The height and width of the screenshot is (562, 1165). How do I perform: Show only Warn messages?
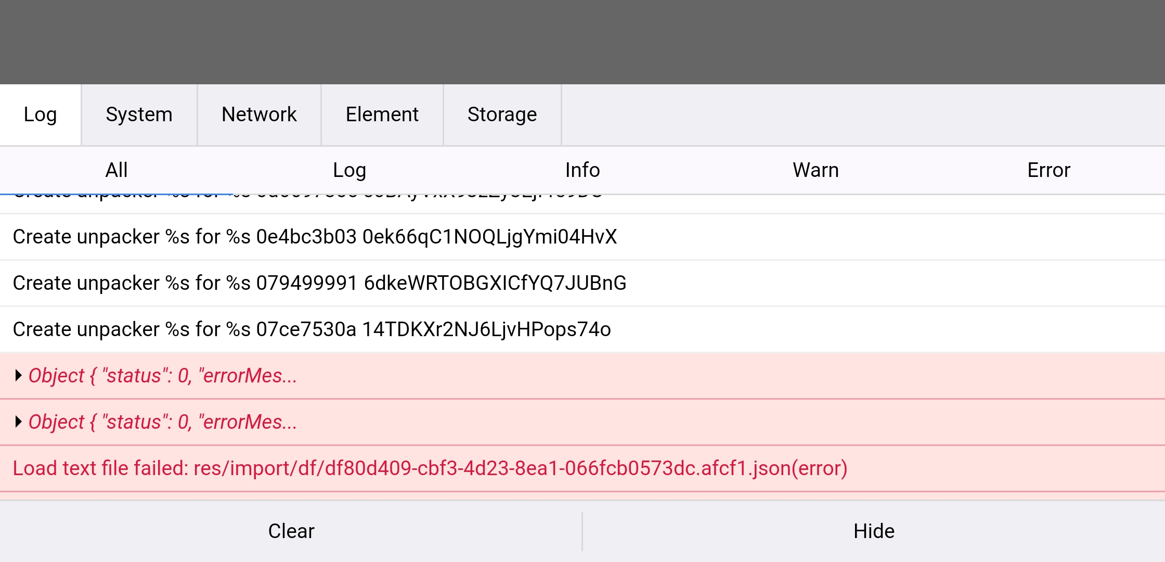[x=815, y=170]
